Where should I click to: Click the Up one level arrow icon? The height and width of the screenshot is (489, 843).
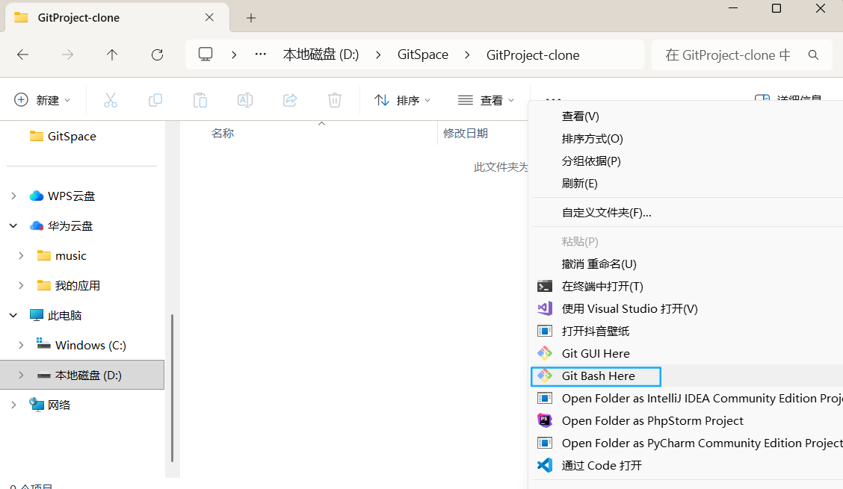[x=112, y=54]
